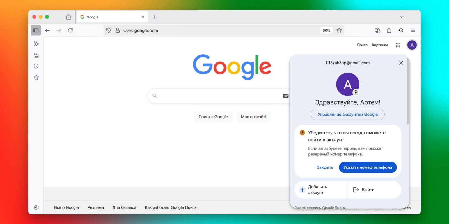This screenshot has width=449, height=224.
Task: Click the account popup scrollbar
Action: [x=408, y=91]
